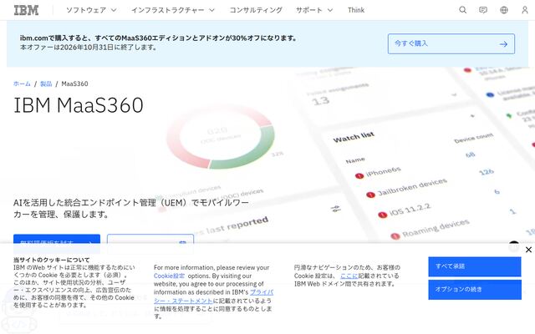
Task: Click the すべて承認 button
Action: [475, 266]
